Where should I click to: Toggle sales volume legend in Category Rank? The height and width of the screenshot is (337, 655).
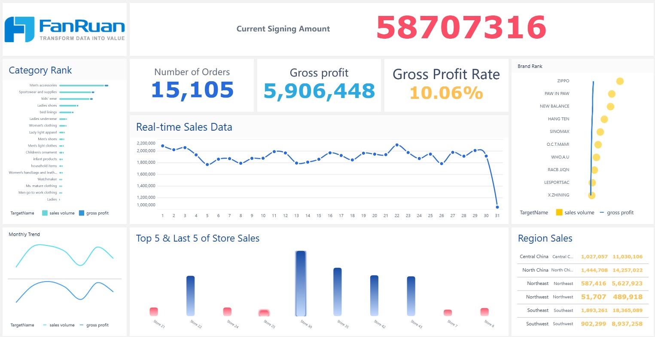(x=58, y=213)
